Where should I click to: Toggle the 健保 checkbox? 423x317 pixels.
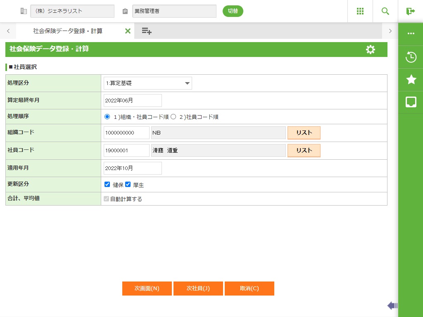pos(107,185)
